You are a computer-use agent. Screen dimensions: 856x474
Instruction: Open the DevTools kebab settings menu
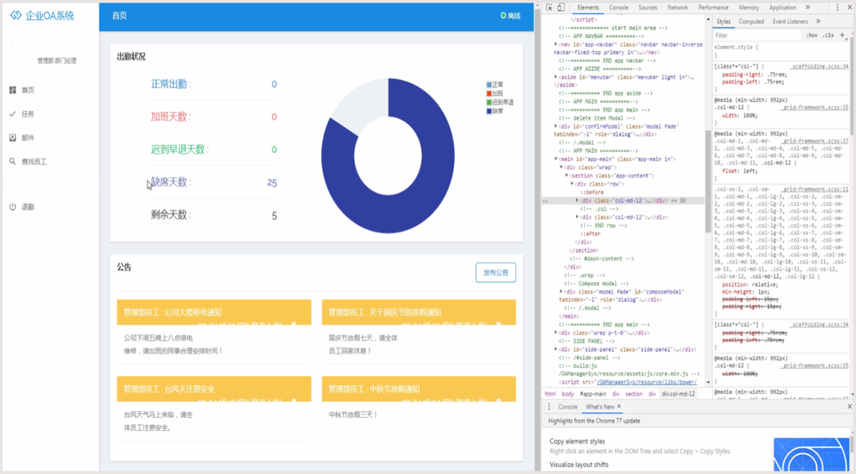838,8
